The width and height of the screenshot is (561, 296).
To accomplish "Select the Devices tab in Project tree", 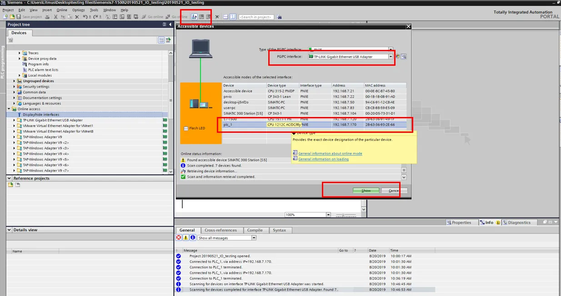I will coord(19,33).
